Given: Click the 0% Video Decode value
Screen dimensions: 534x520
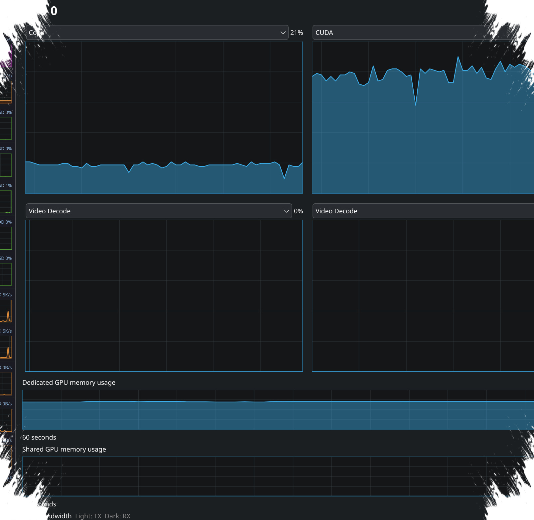Looking at the screenshot, I should [298, 211].
